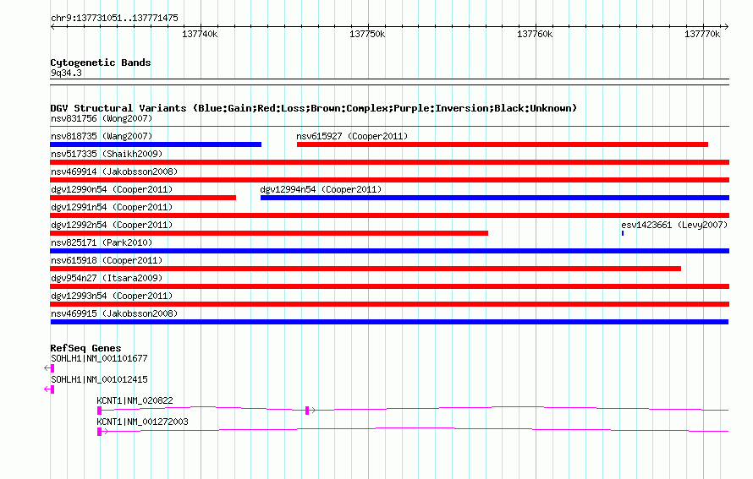Viewport: 753px width, 479px height.
Task: Click the dgv12994n54 blue gain bar
Action: [495, 198]
